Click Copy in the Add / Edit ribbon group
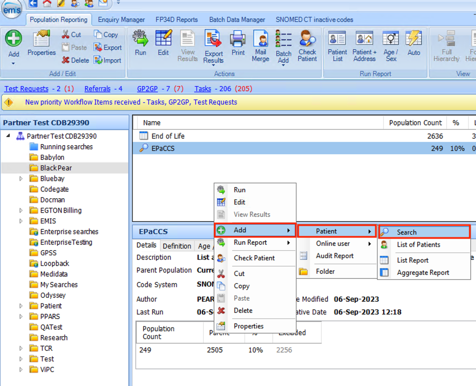This screenshot has width=476, height=386. (x=106, y=35)
